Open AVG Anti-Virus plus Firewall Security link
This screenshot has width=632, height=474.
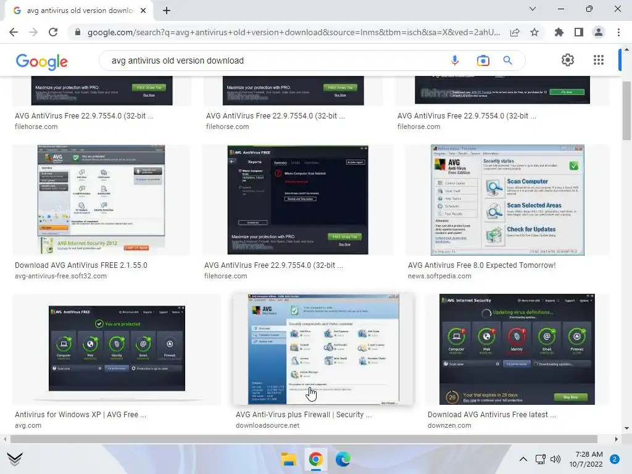(x=304, y=414)
